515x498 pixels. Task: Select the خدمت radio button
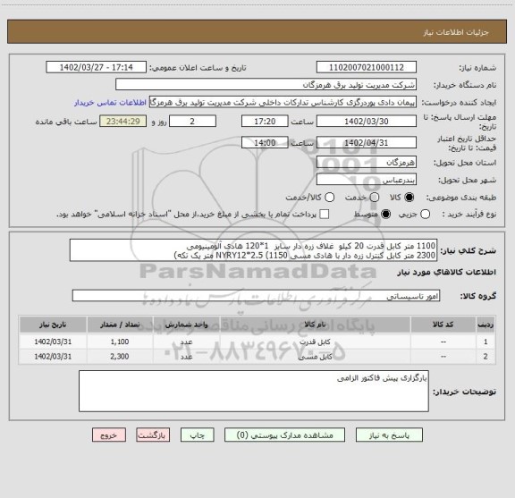click(375, 198)
